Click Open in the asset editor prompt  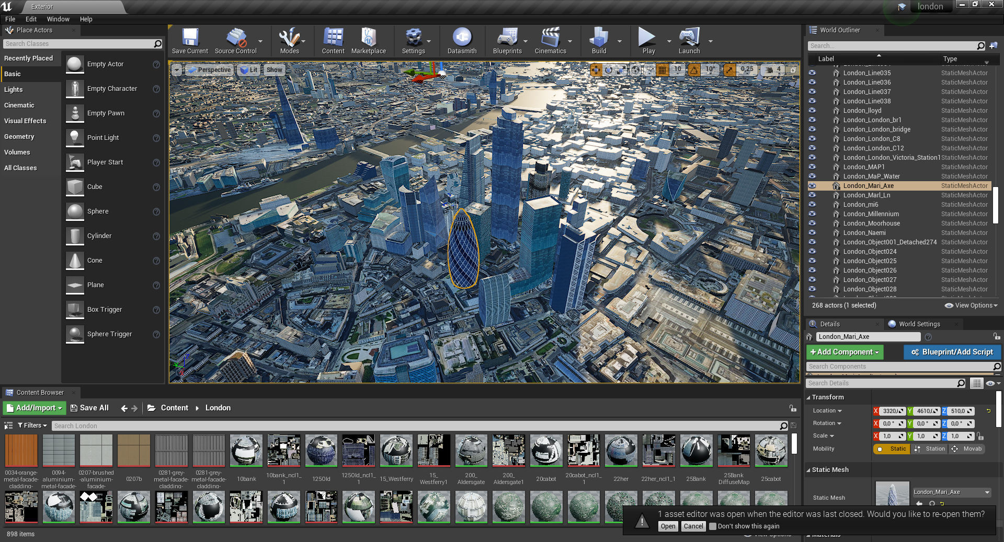pos(668,526)
